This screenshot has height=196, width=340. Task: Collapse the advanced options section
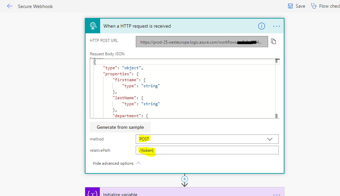tap(116, 163)
